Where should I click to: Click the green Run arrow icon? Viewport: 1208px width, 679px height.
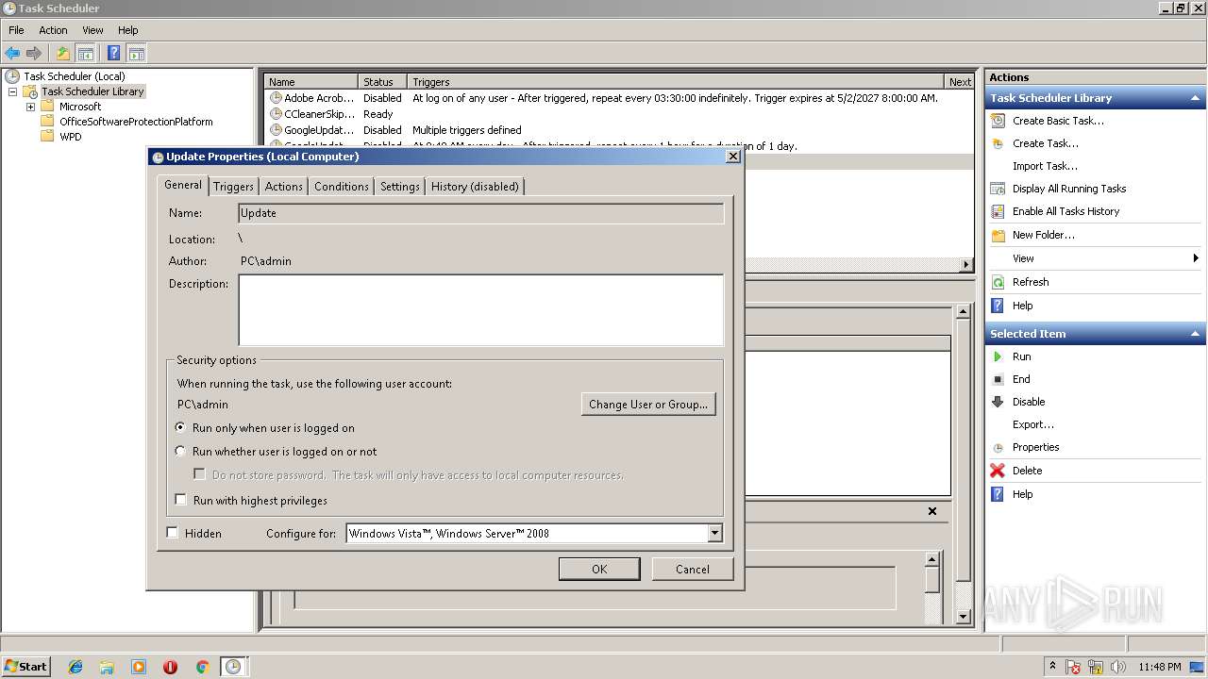pos(998,356)
